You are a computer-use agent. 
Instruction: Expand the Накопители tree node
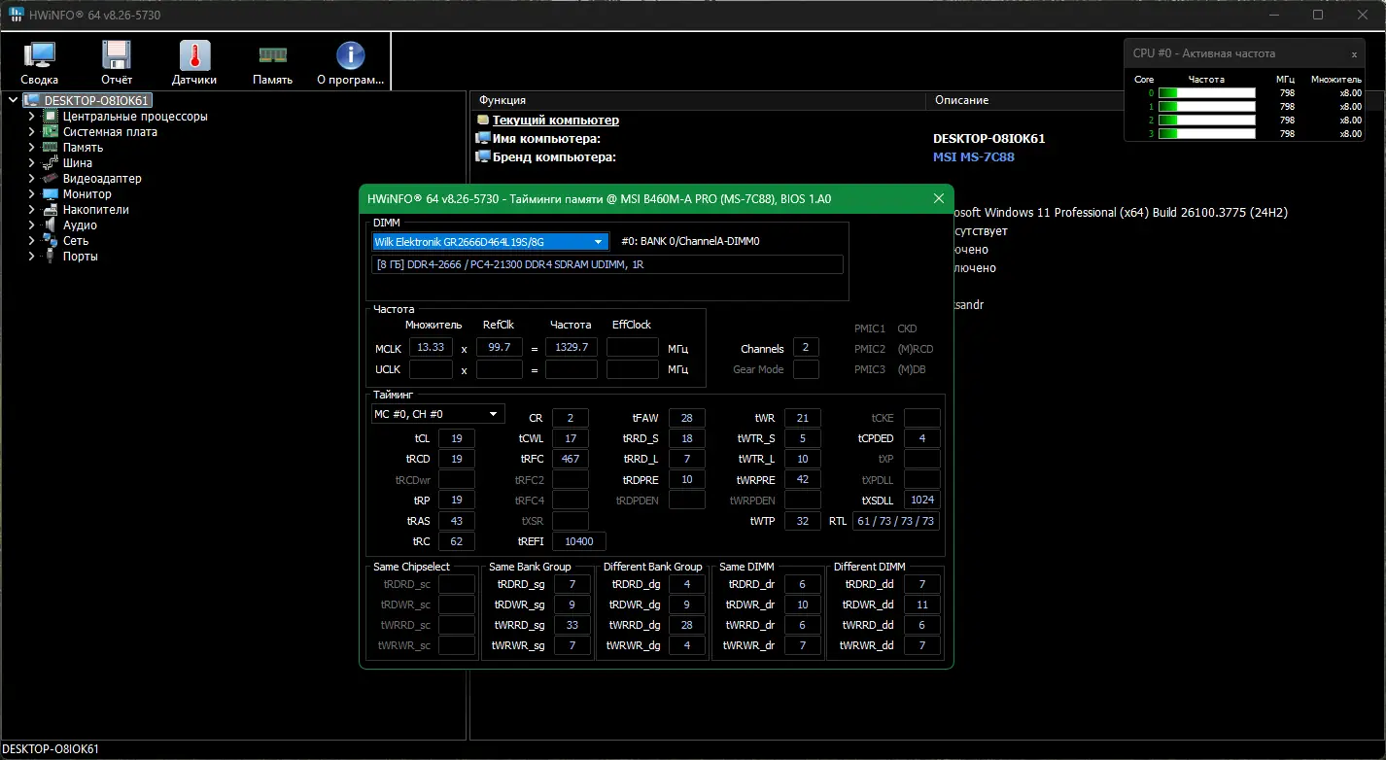click(31, 210)
